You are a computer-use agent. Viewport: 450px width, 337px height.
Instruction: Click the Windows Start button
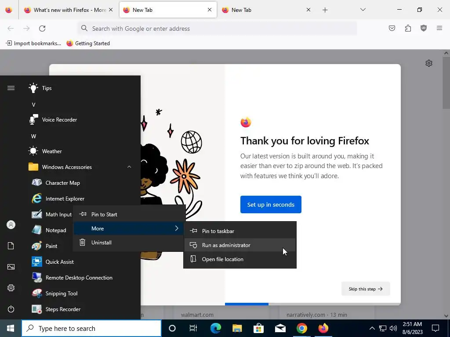pyautogui.click(x=11, y=328)
